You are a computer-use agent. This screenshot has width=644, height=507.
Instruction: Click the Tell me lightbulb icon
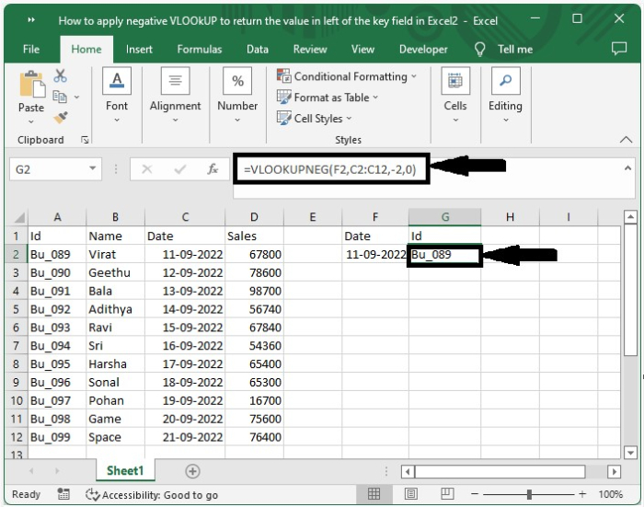[480, 50]
